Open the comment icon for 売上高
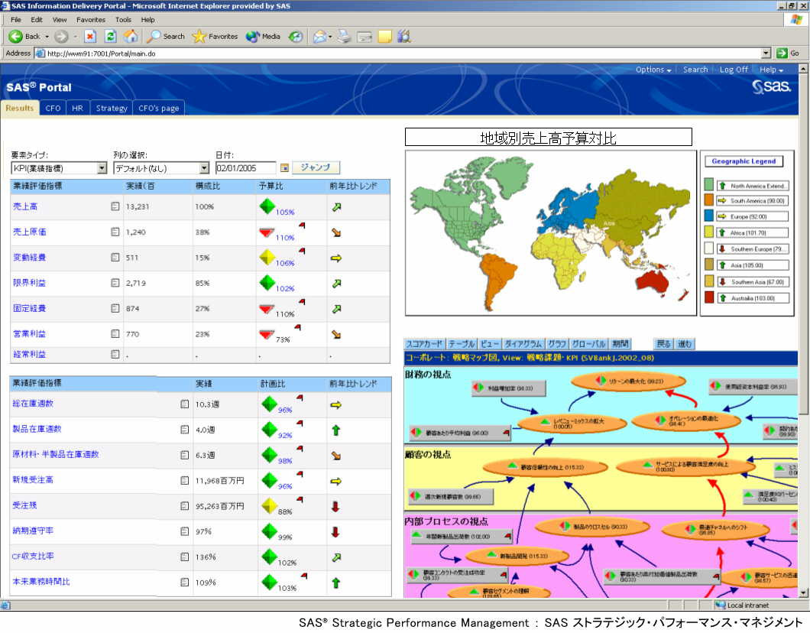Image resolution: width=810 pixels, height=633 pixels. coord(115,206)
